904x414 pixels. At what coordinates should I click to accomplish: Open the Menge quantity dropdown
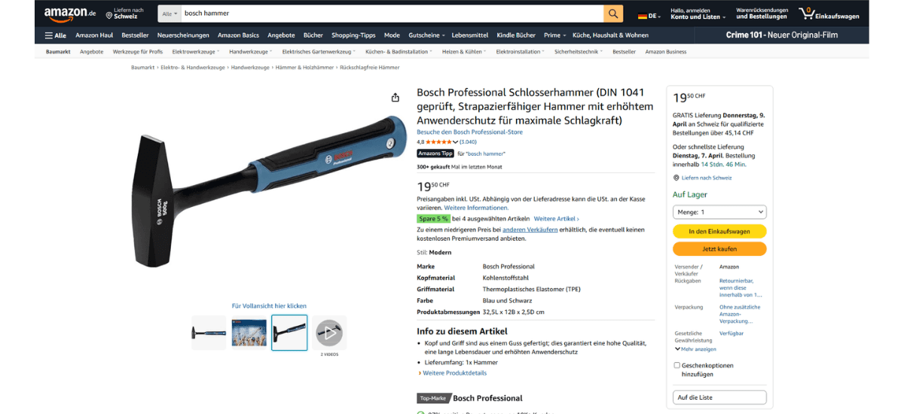click(x=719, y=212)
